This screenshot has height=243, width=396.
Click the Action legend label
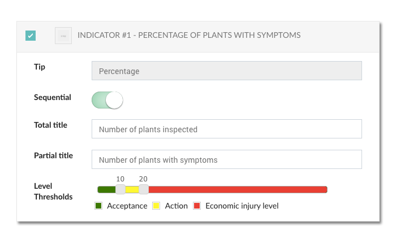pyautogui.click(x=177, y=206)
